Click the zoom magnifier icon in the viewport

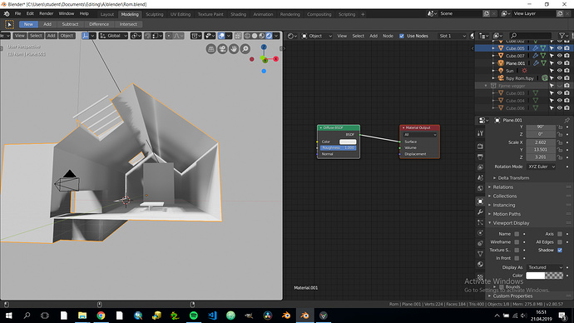click(245, 49)
